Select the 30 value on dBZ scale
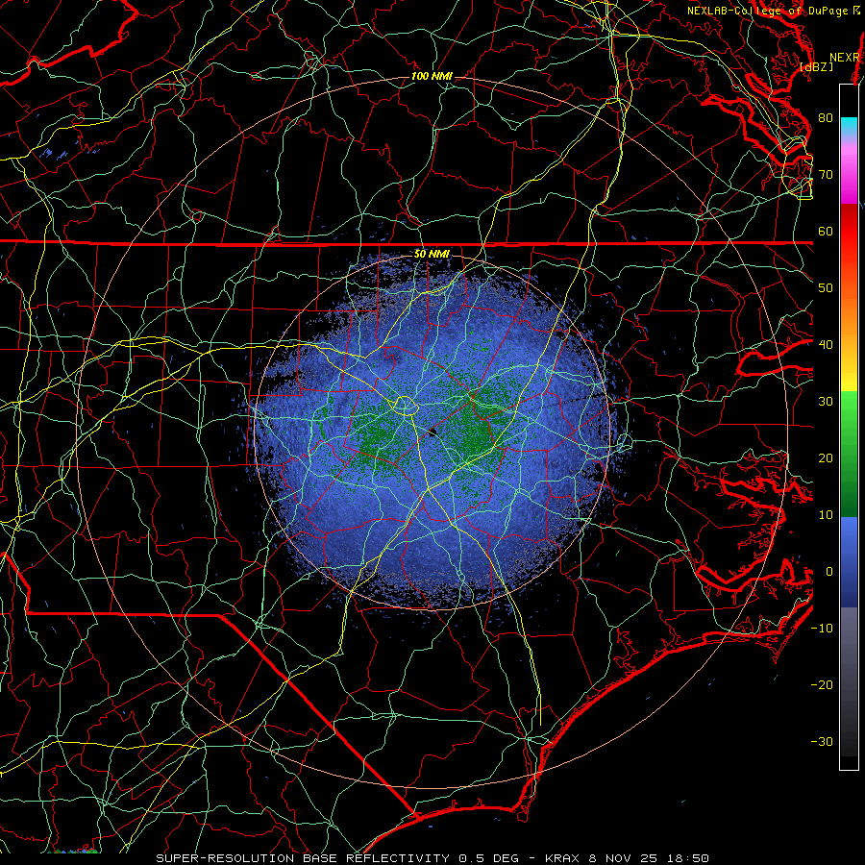This screenshot has height=865, width=865. (826, 401)
